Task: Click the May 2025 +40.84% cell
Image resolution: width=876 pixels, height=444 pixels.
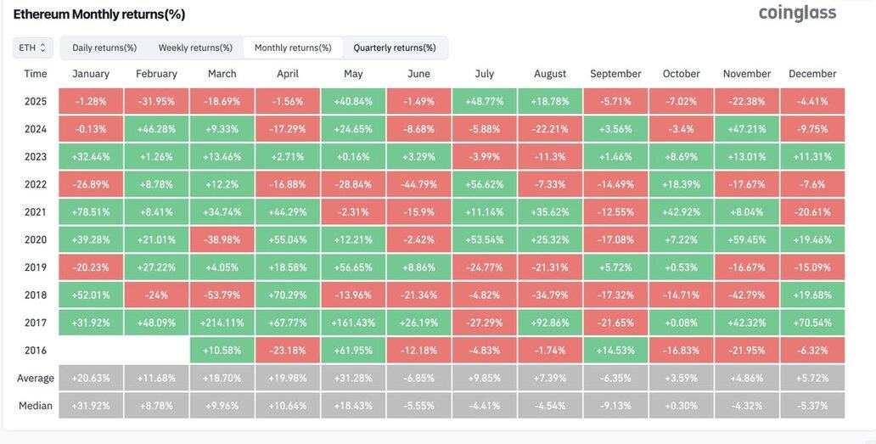Action: [x=353, y=101]
